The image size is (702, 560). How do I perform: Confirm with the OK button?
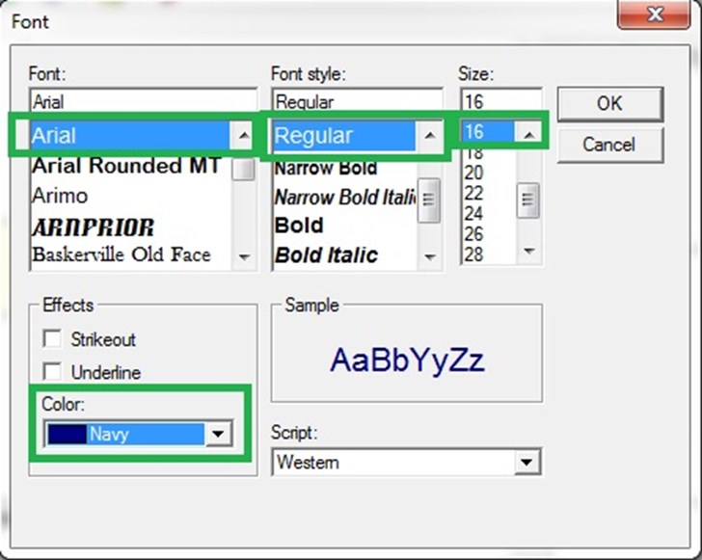click(x=609, y=104)
